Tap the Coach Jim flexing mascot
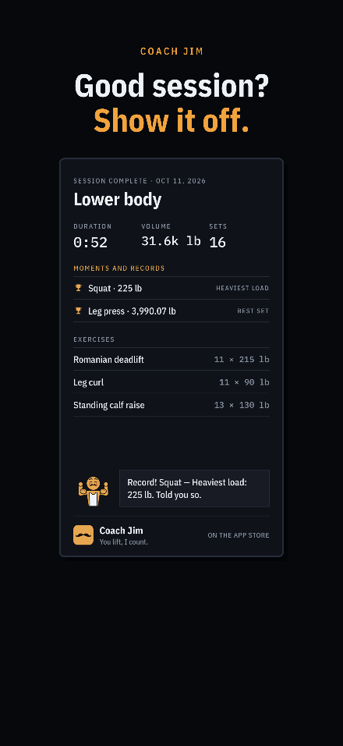Image resolution: width=343 pixels, height=746 pixels. [93, 491]
